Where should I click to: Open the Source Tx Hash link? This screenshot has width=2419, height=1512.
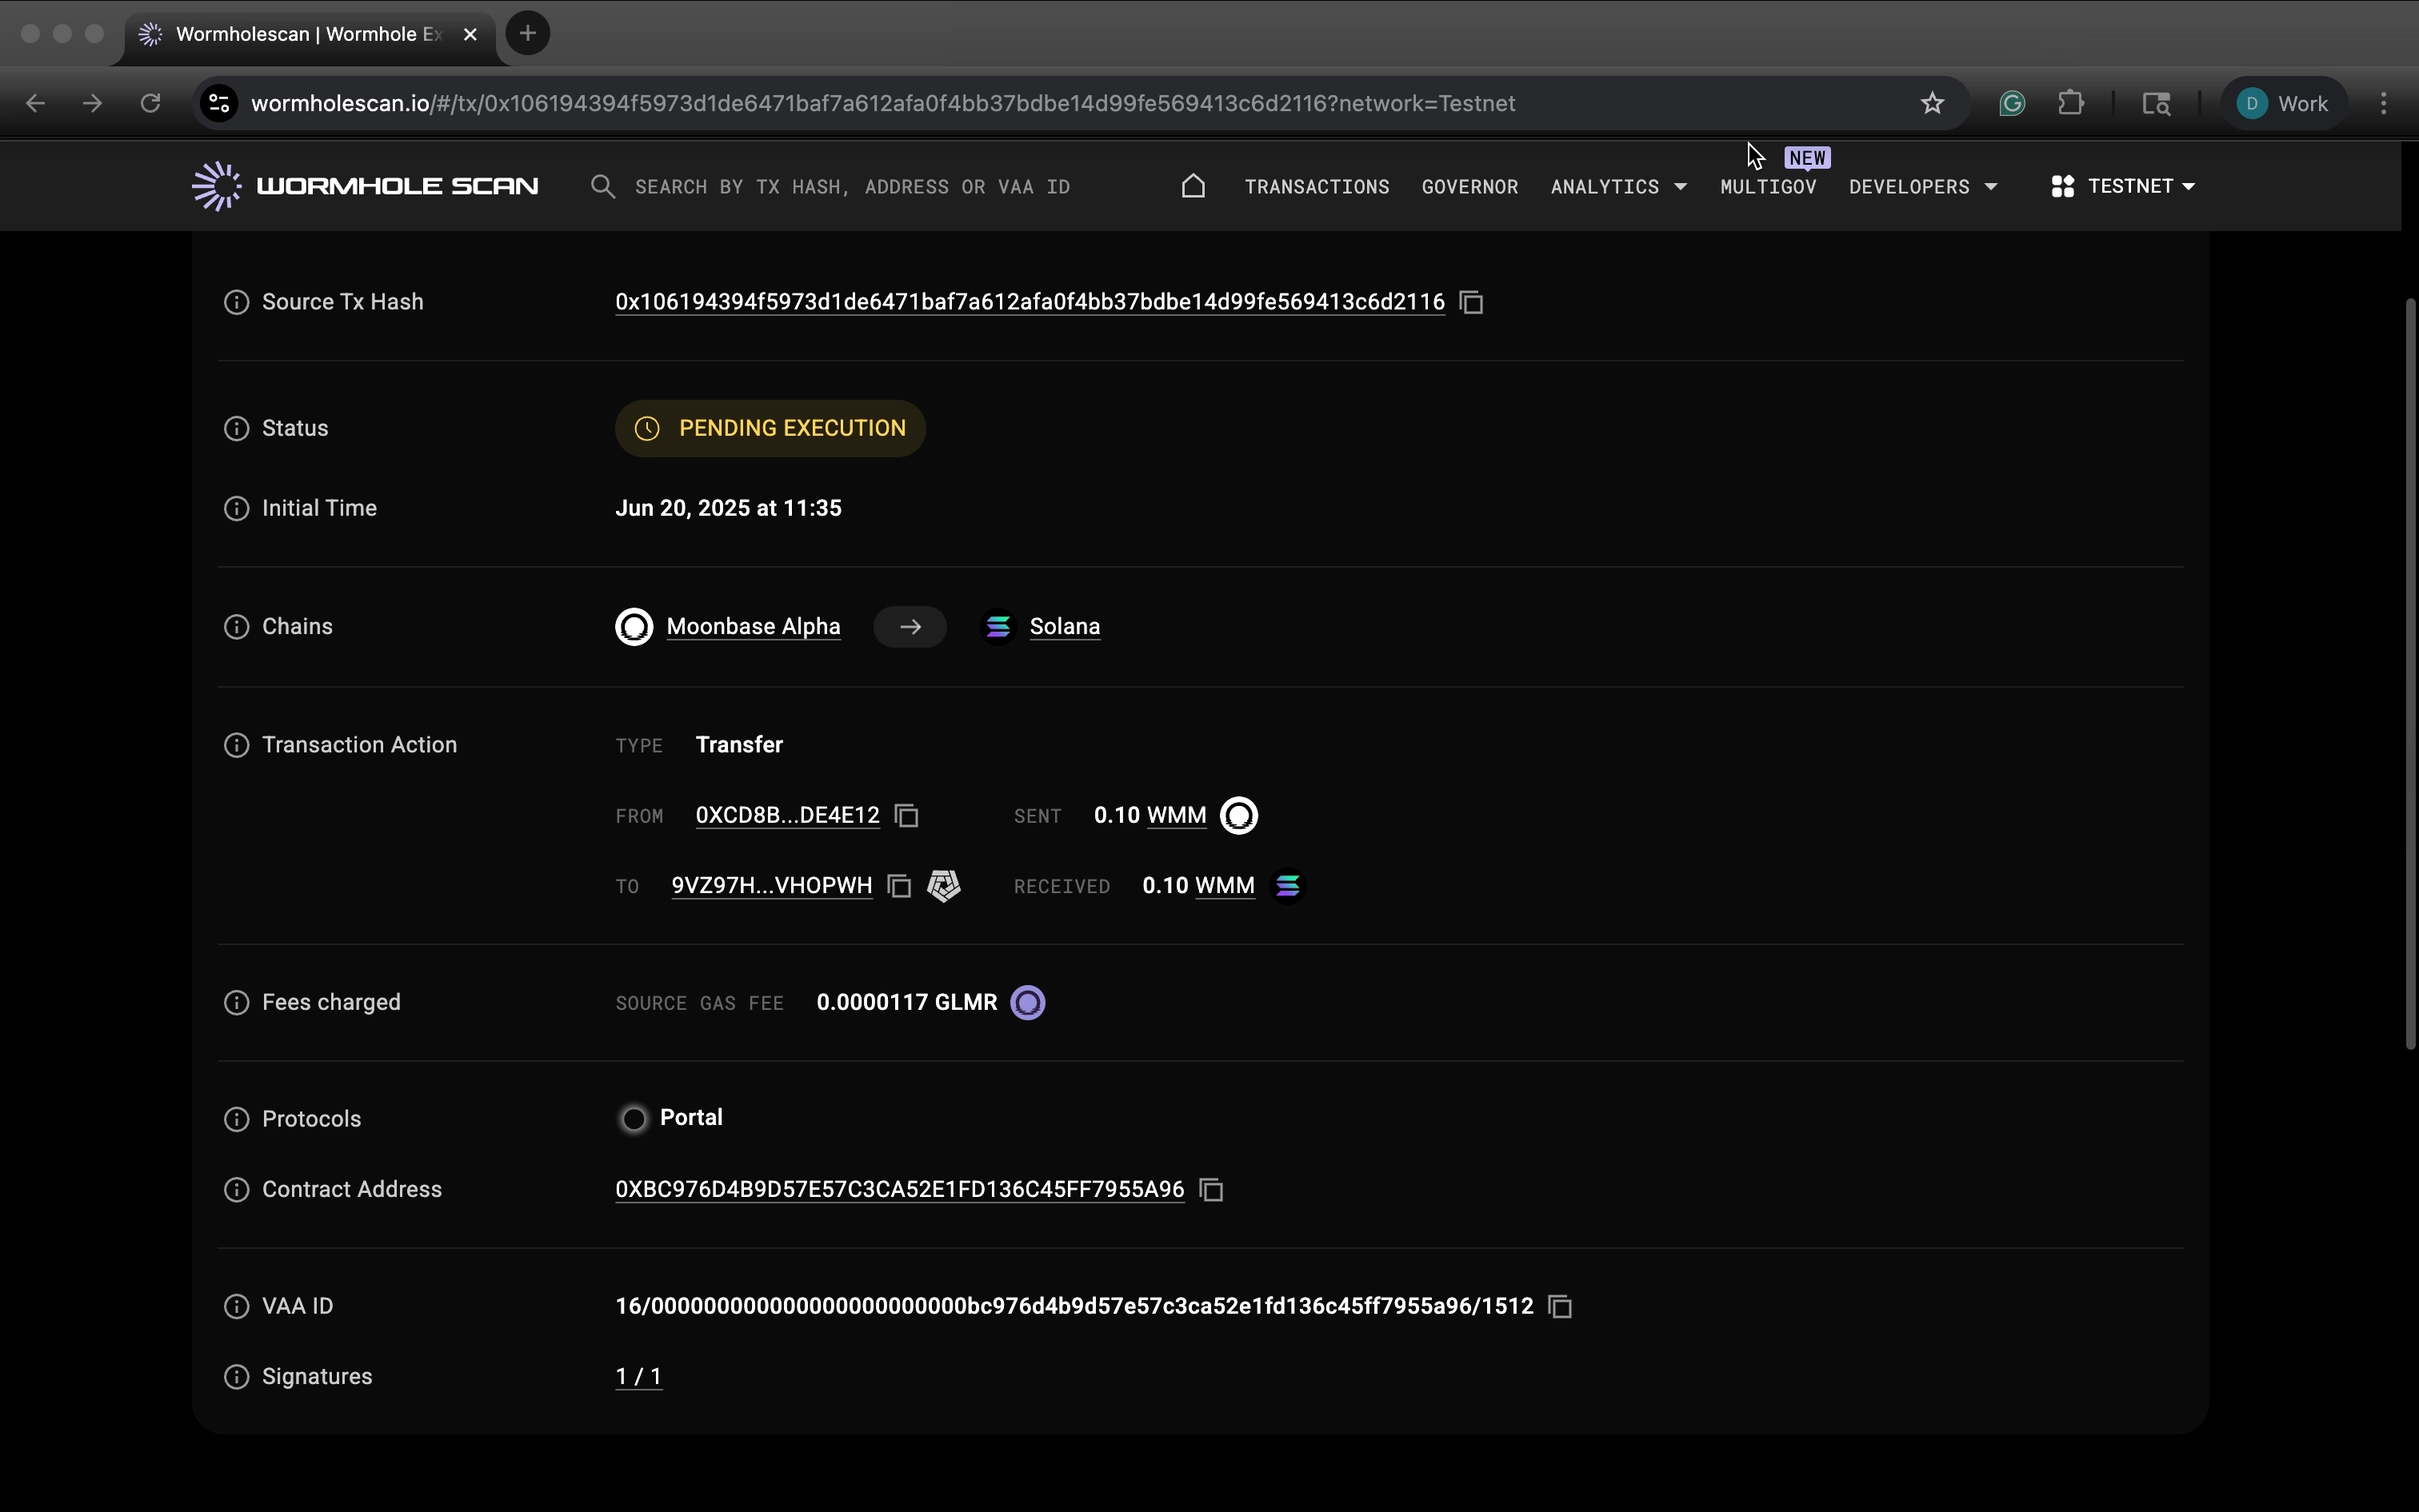1030,302
